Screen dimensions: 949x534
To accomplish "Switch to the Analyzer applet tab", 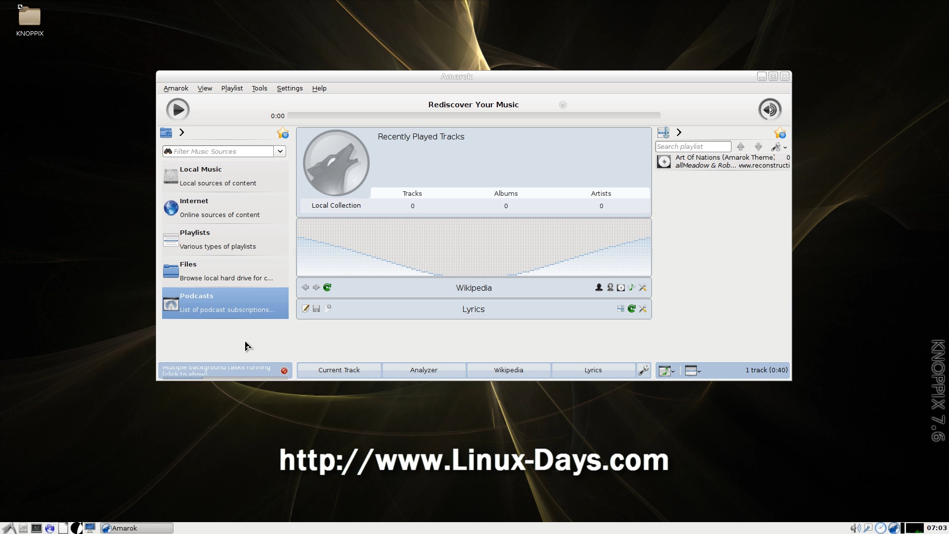I will (x=424, y=370).
